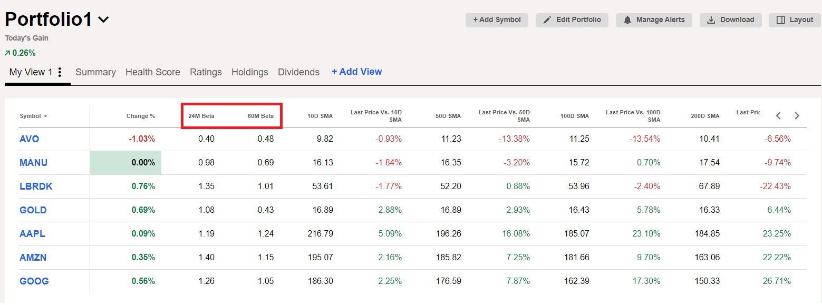Open the Portfolio1 dropdown
Screen dimensions: 822x305
(103, 19)
